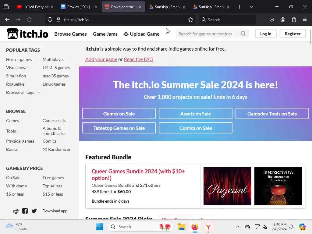The height and width of the screenshot is (234, 312).
Task: Open a new browser tab
Action: point(239,7)
